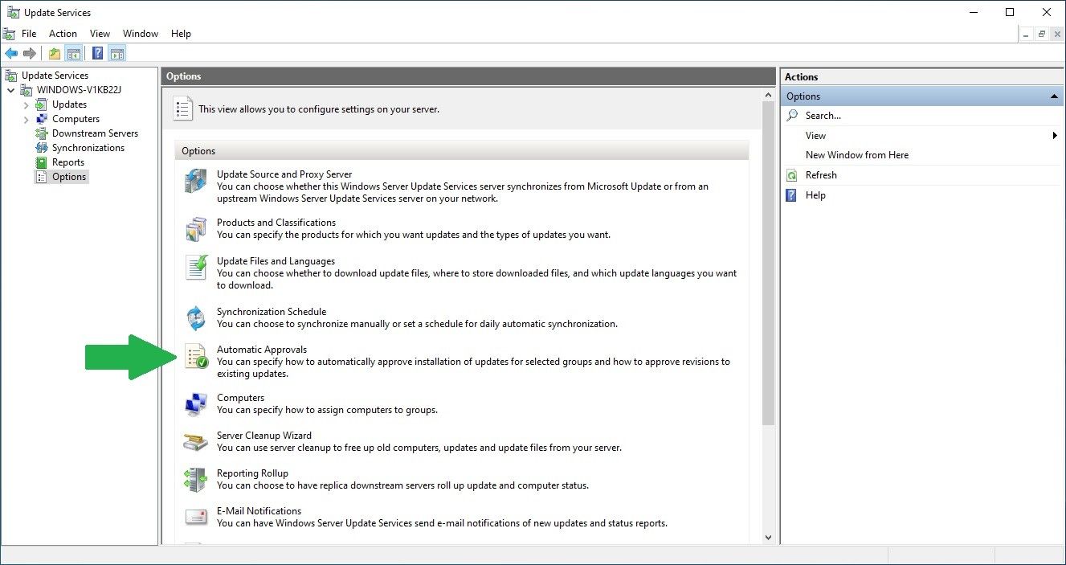The width and height of the screenshot is (1066, 565).
Task: Click New Window from Here action
Action: pos(857,155)
